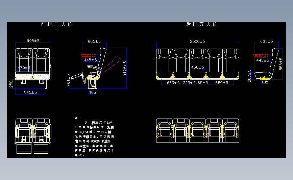Click the 470±5 seat width dimension
The image size is (293, 180).
coord(24,68)
